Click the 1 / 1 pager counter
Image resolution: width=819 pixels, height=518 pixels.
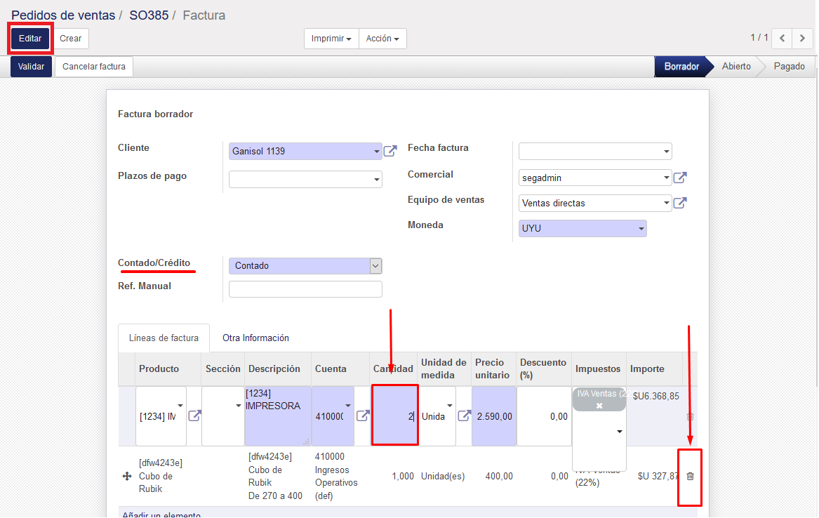pos(759,38)
